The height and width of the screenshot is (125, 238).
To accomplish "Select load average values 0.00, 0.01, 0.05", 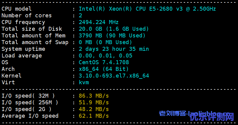I will [x=105, y=56].
